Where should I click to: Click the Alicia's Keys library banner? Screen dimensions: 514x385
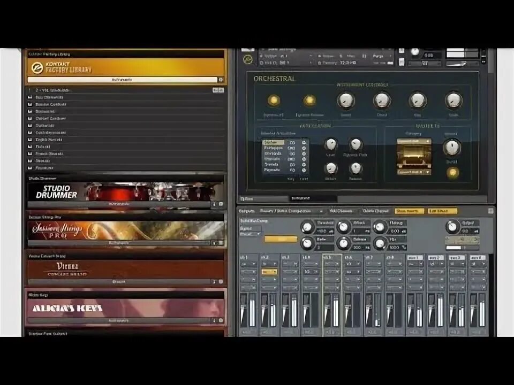tap(126, 309)
